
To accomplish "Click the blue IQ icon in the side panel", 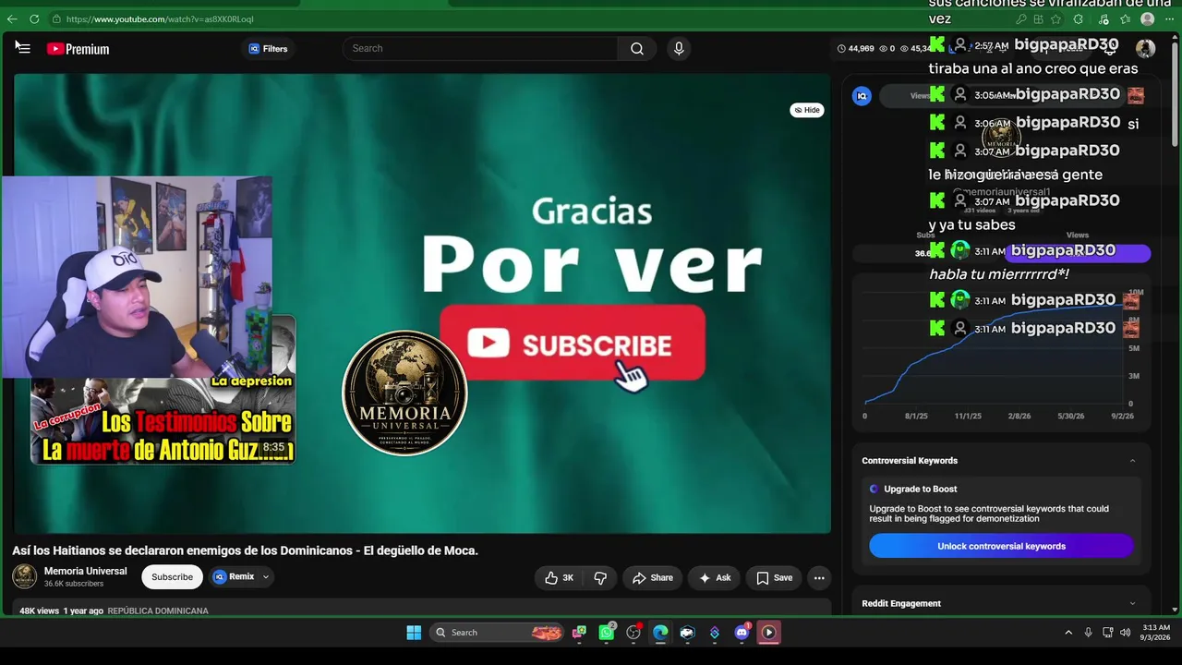I will 862,95.
